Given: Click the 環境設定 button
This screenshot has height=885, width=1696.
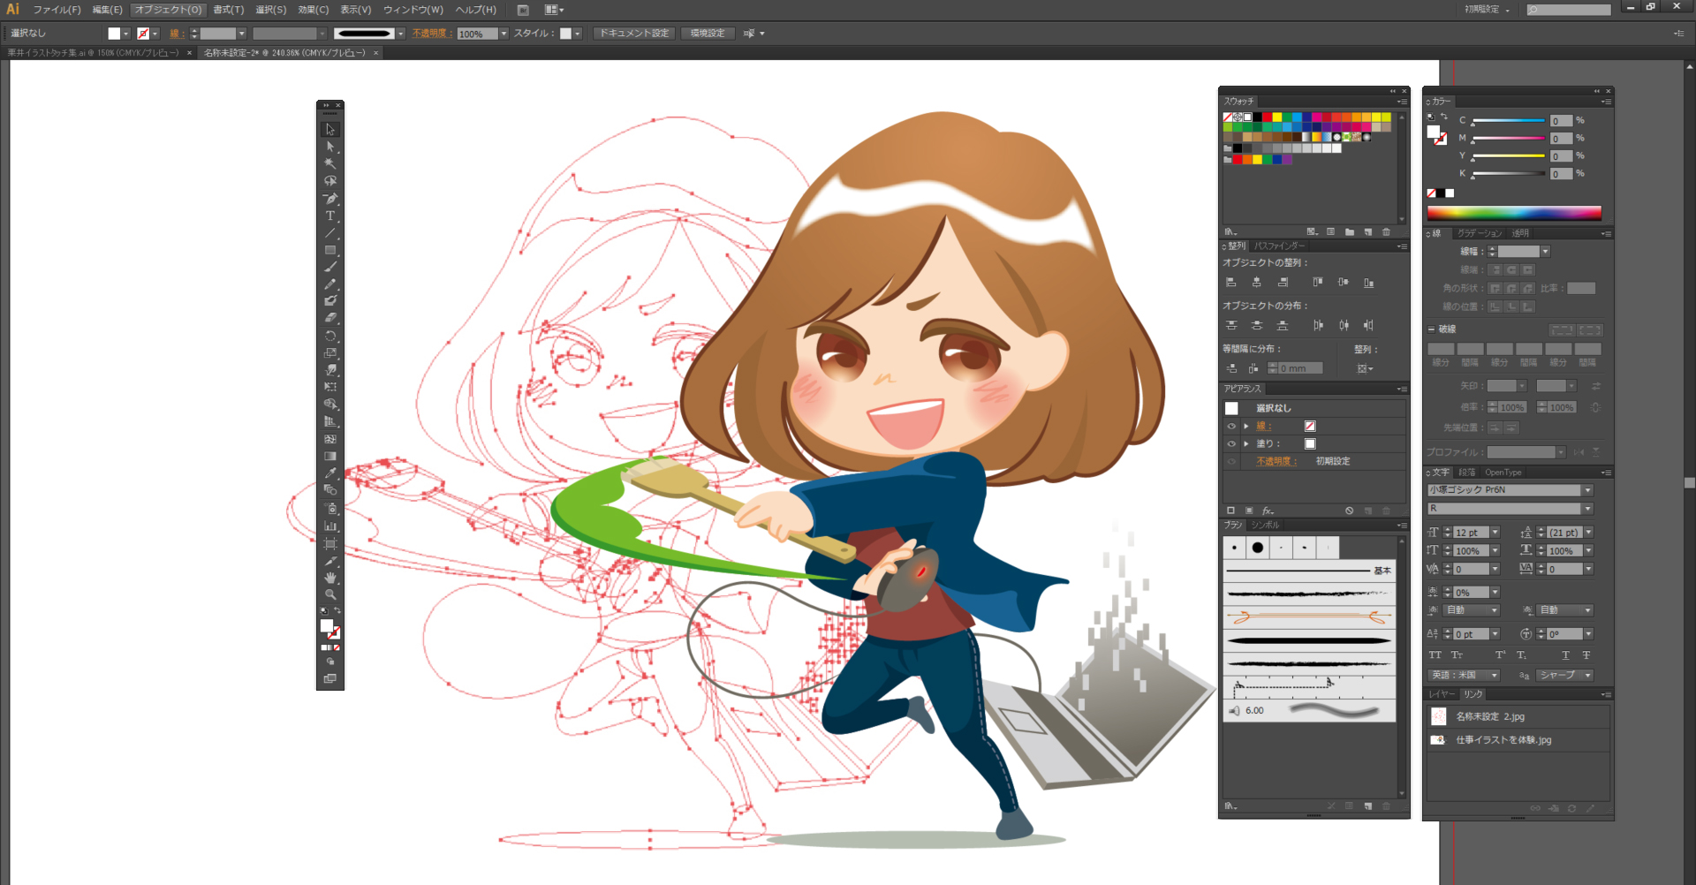Looking at the screenshot, I should (708, 34).
